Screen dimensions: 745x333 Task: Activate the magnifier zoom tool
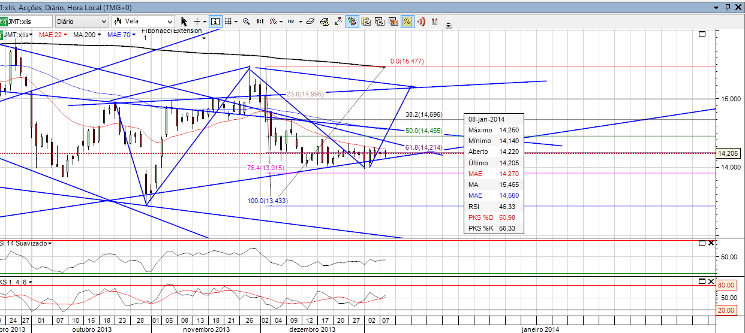coord(246,21)
